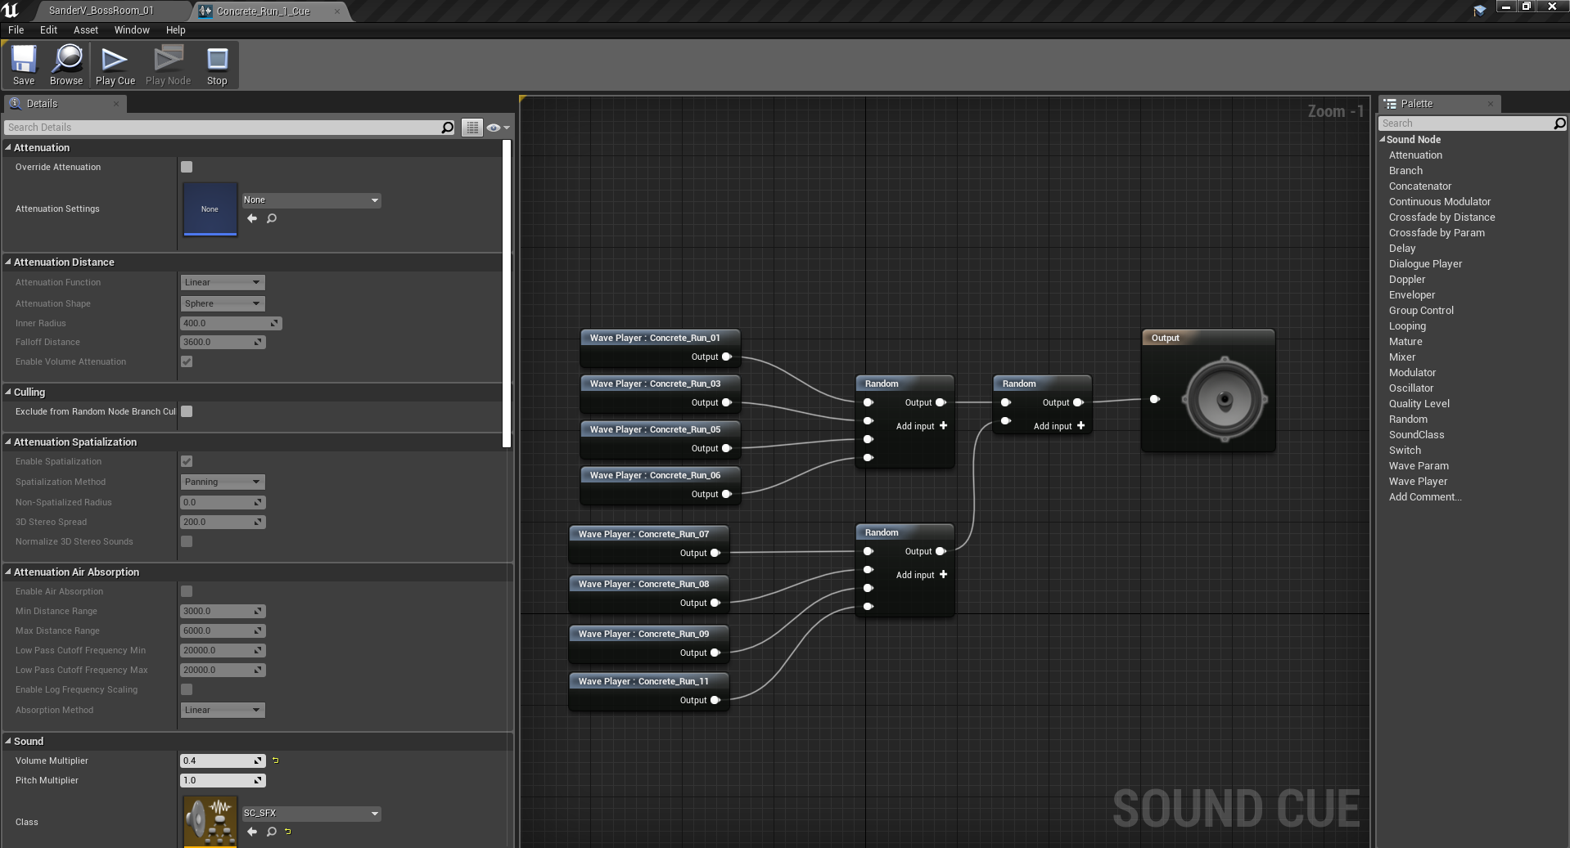Viewport: 1570px width, 848px height.
Task: Use selected asset arrow for Attenuation Settings
Action: [x=252, y=218]
